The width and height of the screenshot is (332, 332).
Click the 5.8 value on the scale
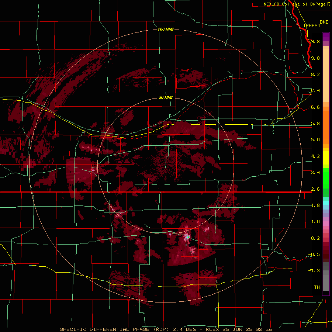pos(315,124)
